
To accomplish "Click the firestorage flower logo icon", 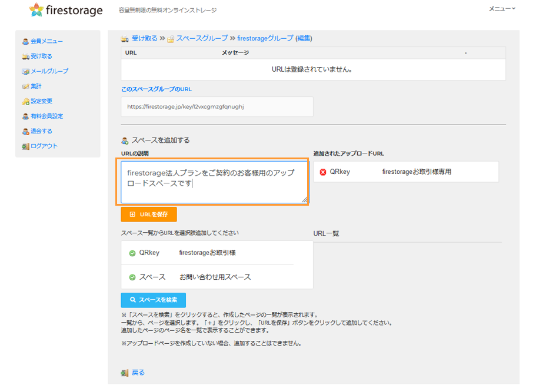I will [36, 10].
